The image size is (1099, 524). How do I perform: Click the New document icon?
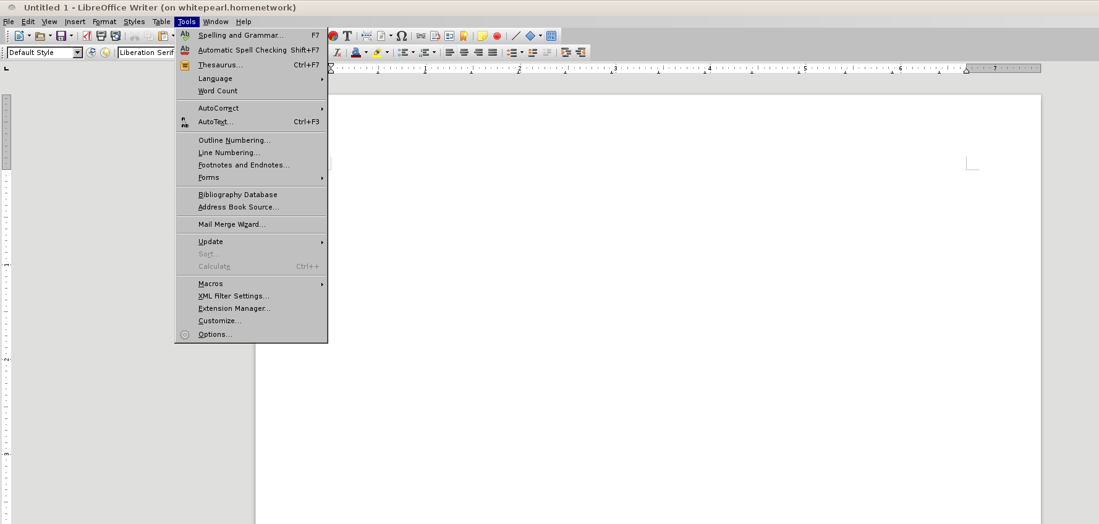[19, 36]
